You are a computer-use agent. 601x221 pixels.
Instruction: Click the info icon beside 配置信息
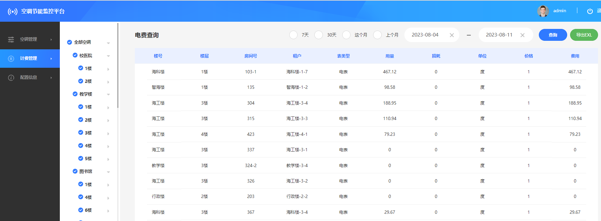11,78
